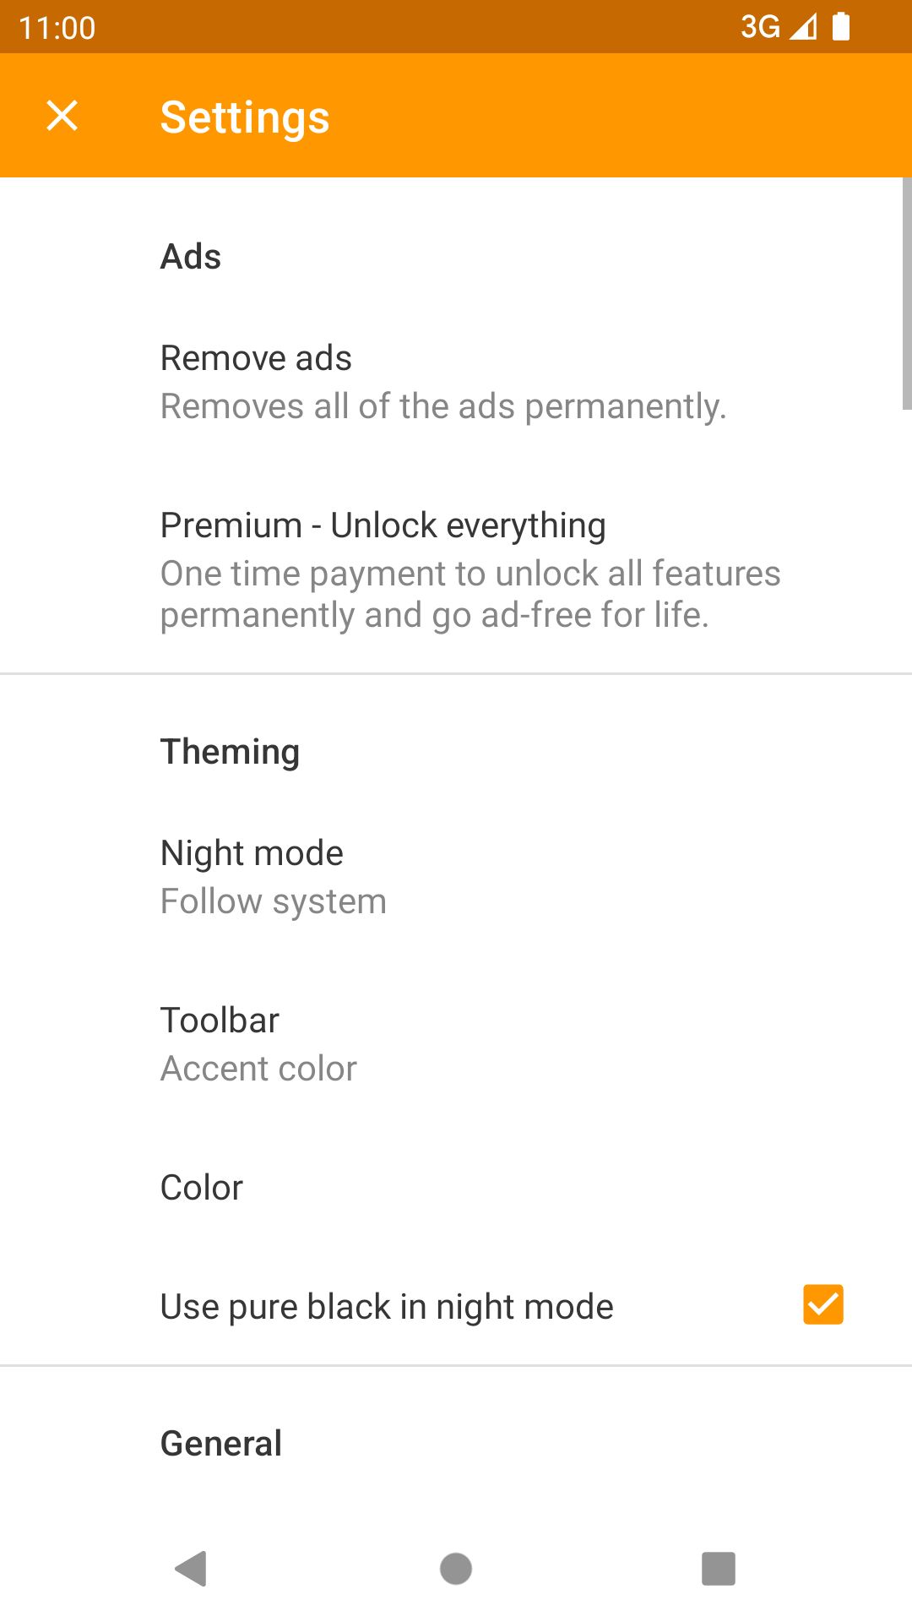Tap the Android home circle button
This screenshot has width=912, height=1622.
456,1569
